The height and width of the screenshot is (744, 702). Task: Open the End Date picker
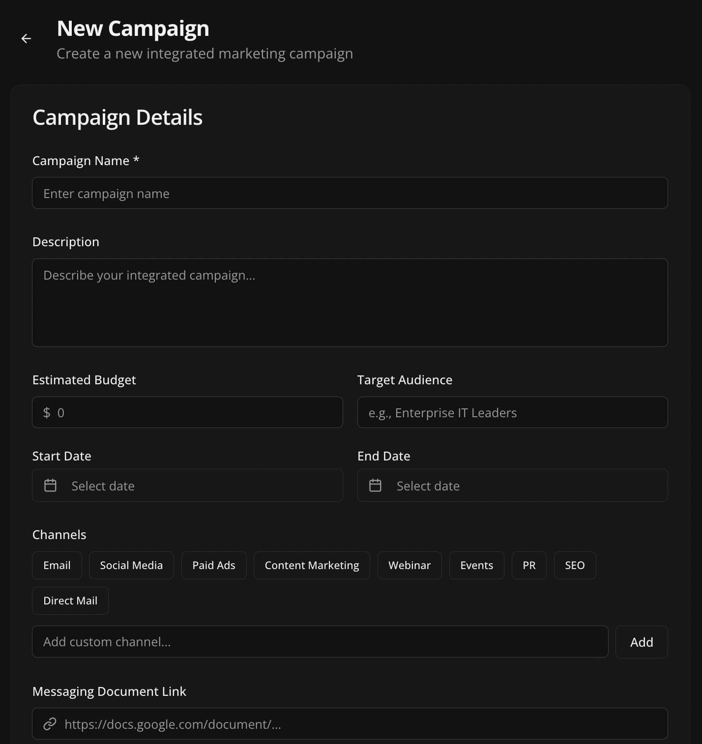[513, 485]
